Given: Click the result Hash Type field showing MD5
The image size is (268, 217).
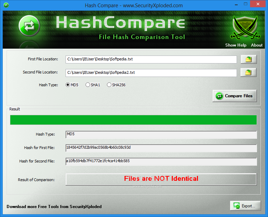Looking at the screenshot, I should [161, 135].
